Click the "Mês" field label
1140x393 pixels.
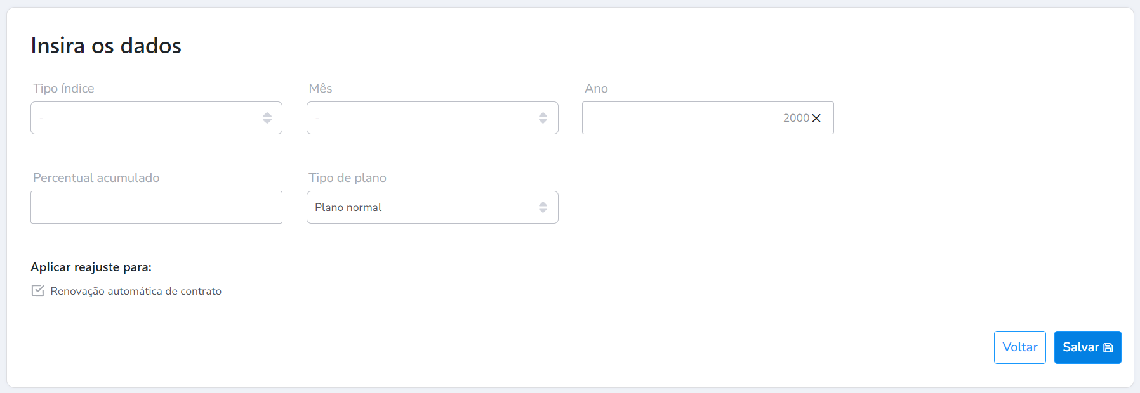(321, 89)
